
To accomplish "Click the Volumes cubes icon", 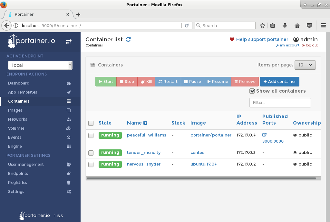I will (x=69, y=128).
